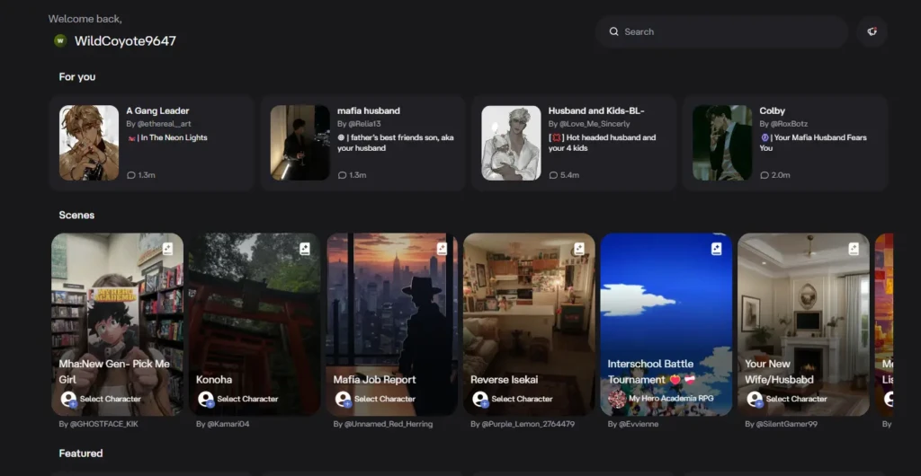
Task: Click the chat count icon on Husband and Kids-BL-
Action: tap(553, 175)
